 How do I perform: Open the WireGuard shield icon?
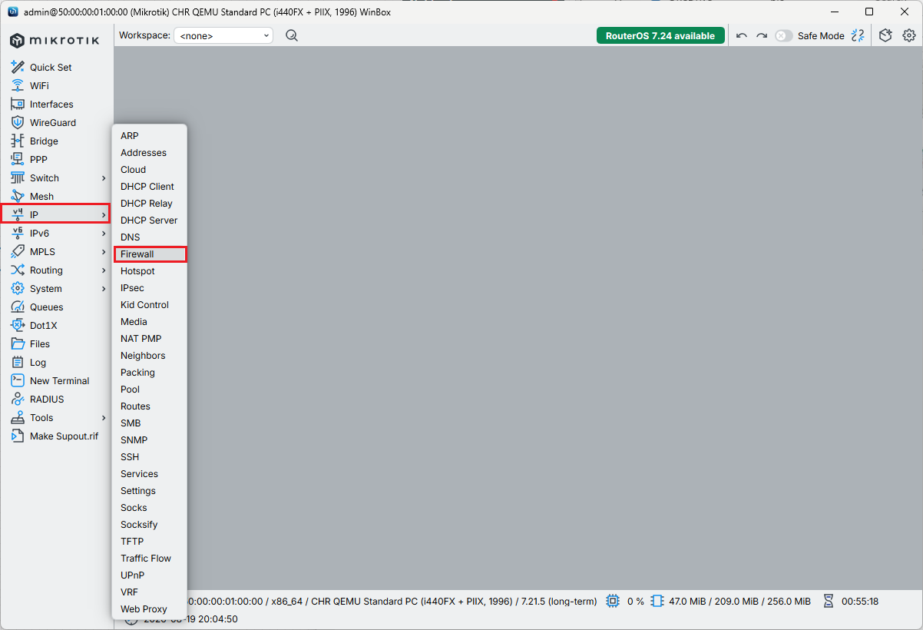[x=18, y=122]
